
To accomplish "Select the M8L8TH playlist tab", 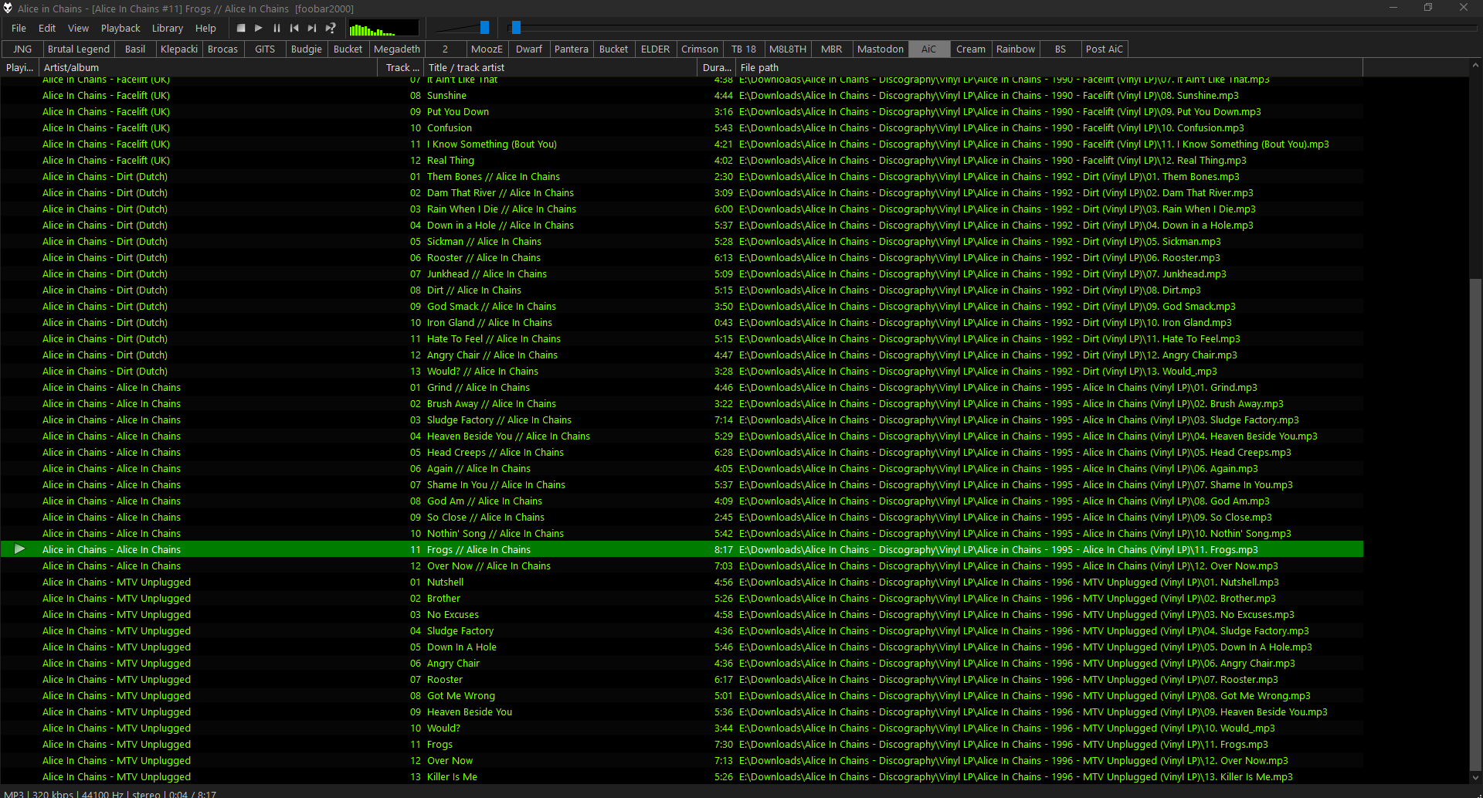I will tap(788, 49).
